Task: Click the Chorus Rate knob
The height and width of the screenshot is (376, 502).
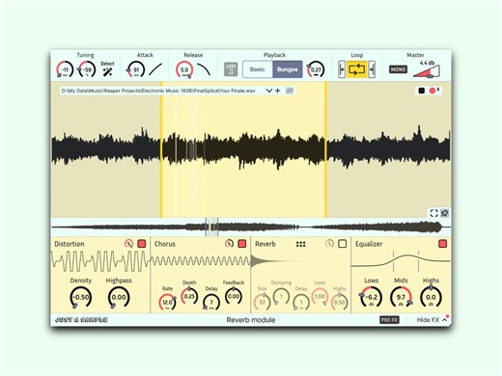Action: (x=167, y=302)
